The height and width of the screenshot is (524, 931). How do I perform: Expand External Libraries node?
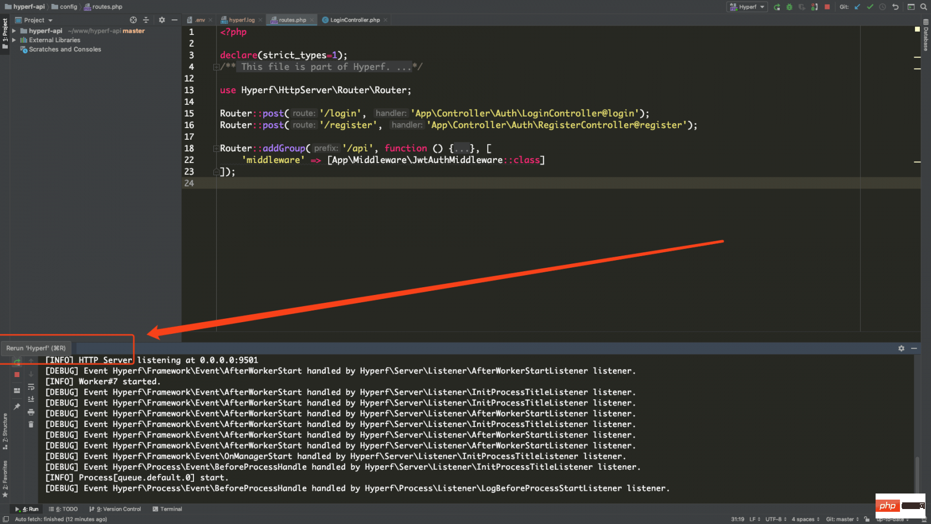pos(14,40)
